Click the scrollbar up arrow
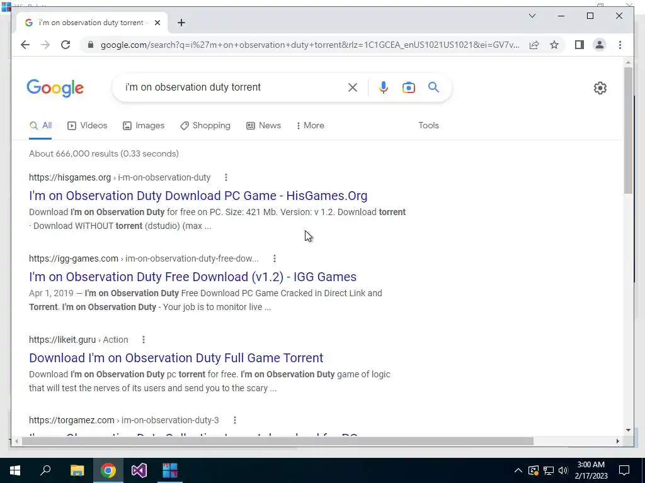 click(628, 63)
